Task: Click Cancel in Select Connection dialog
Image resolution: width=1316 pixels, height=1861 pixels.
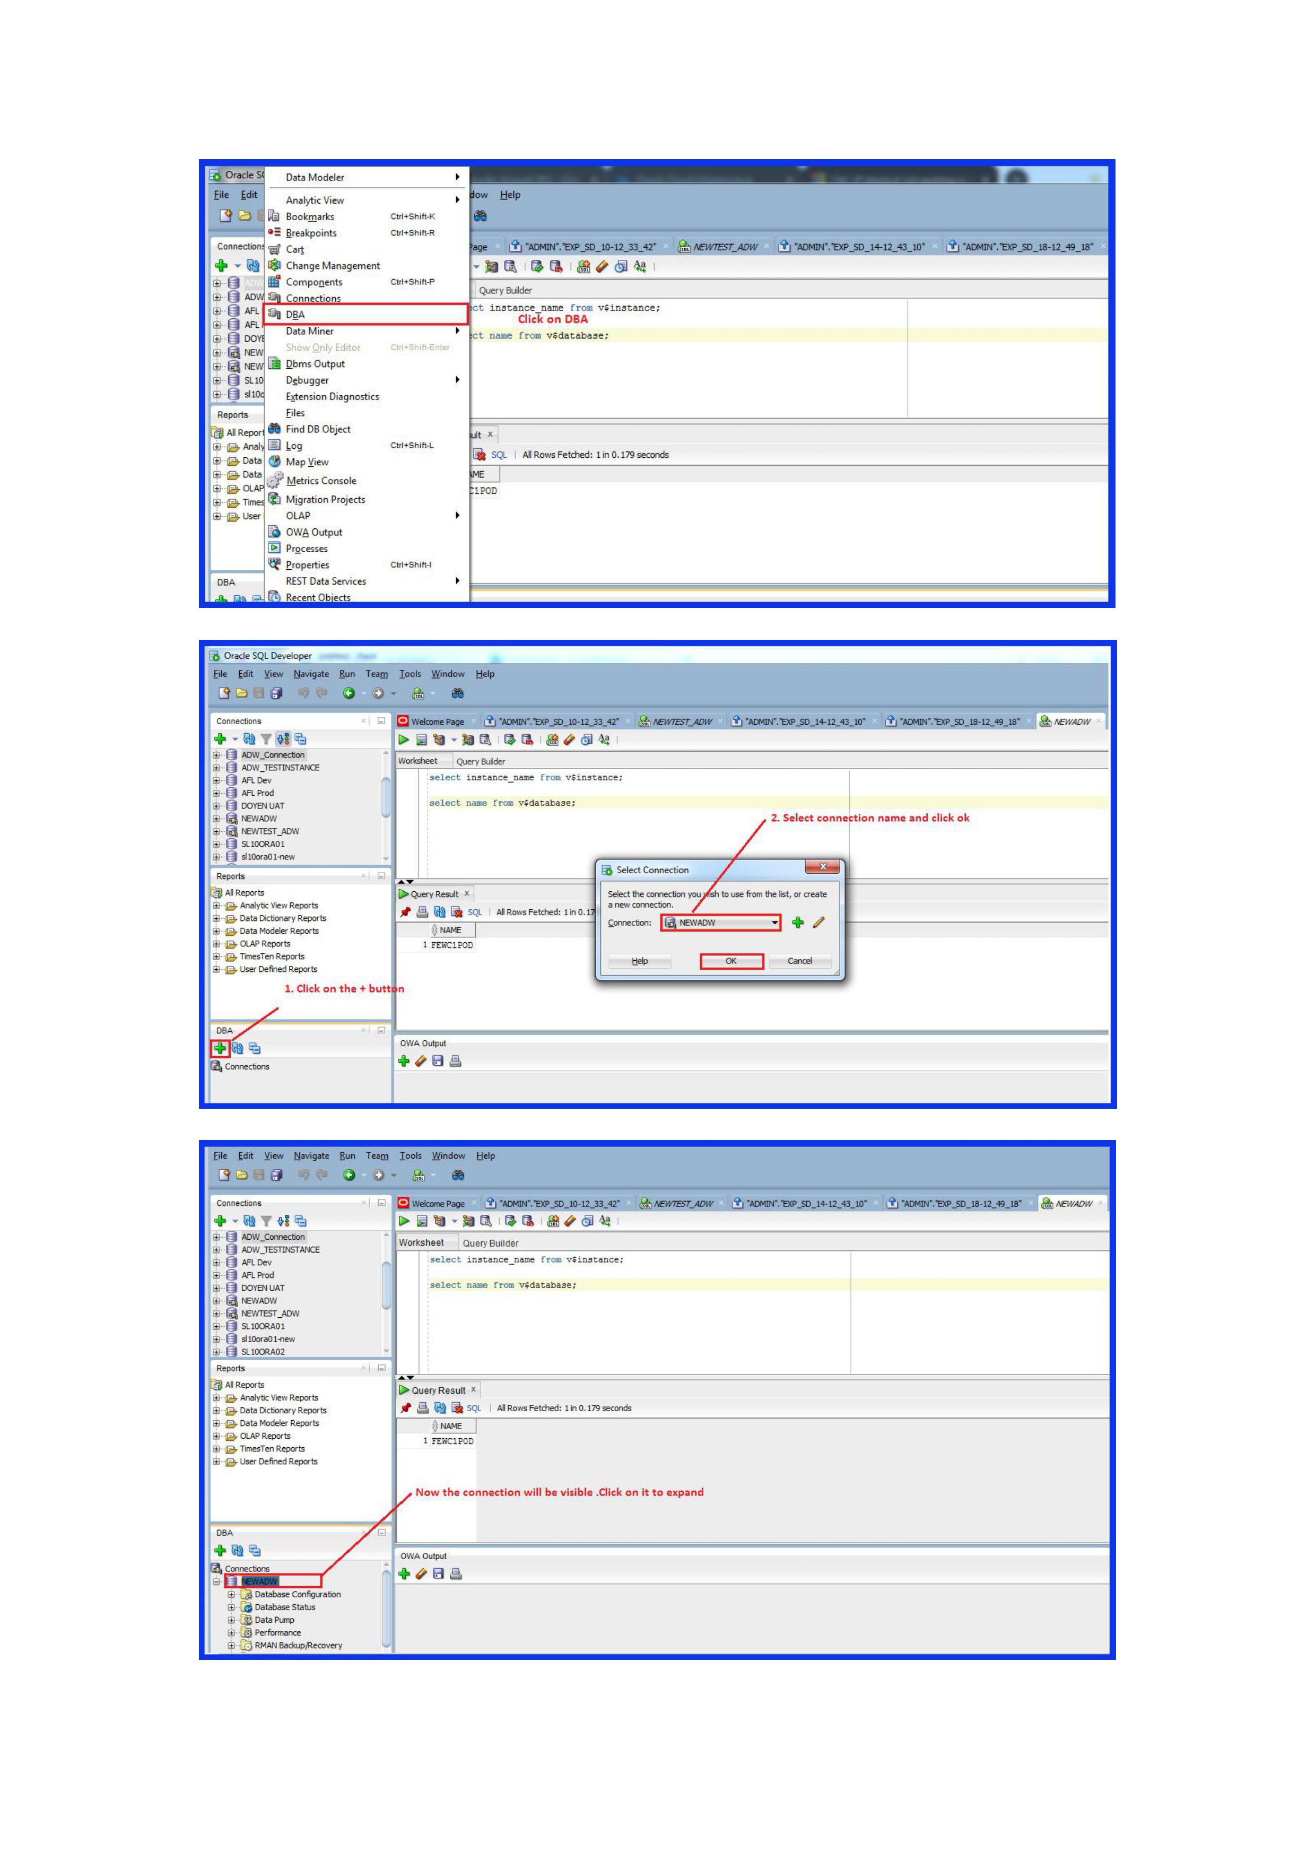Action: click(x=800, y=961)
